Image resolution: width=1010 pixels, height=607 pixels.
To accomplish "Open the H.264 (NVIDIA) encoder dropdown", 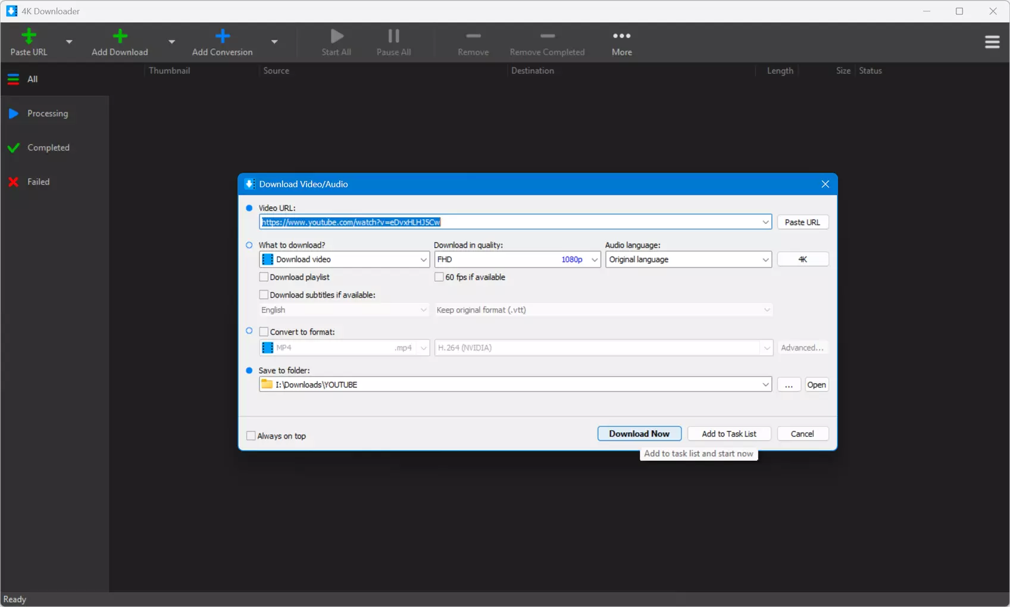I will [604, 348].
